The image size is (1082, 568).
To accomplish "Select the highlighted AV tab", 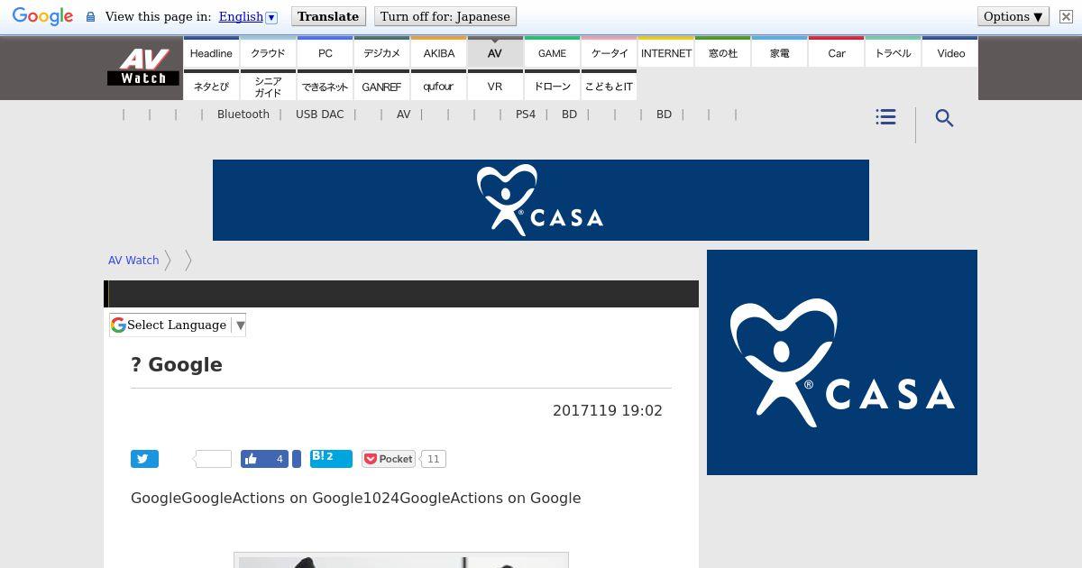I will (495, 52).
